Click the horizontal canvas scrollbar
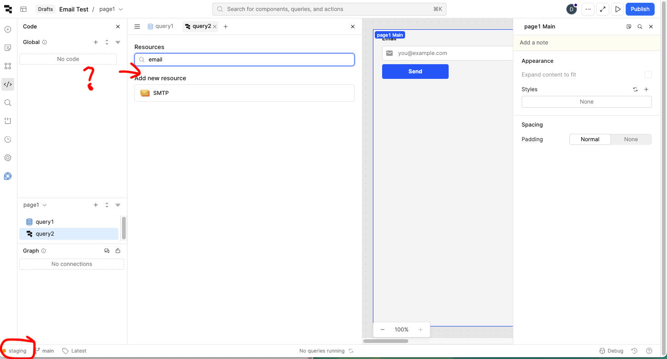Screen dimensions: 667x359 click(386, 341)
